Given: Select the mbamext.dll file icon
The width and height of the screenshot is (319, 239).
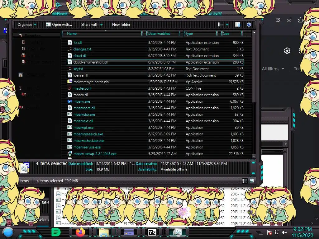Looking at the screenshot, I should 70,121.
